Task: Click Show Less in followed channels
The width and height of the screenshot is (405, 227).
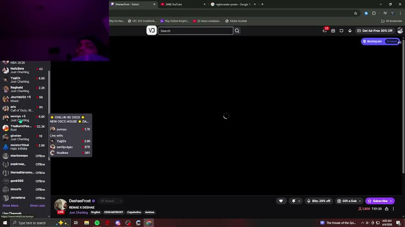Action: 37,206
